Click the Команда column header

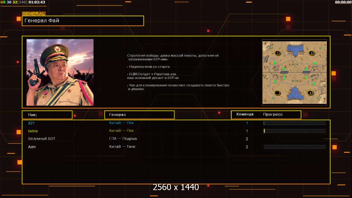(245, 115)
